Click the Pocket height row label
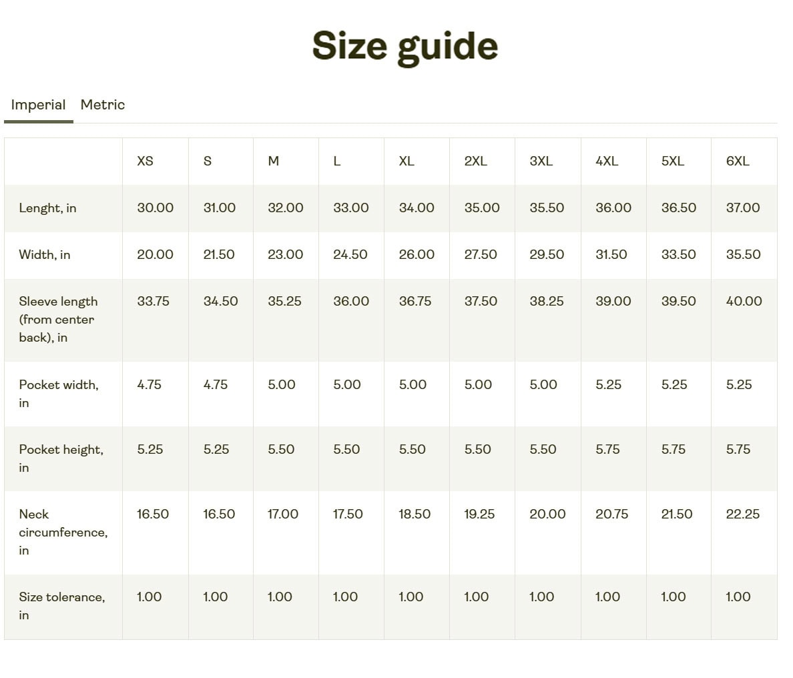This screenshot has width=793, height=678. click(x=61, y=458)
